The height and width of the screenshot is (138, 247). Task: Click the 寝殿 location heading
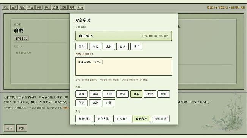(19, 31)
